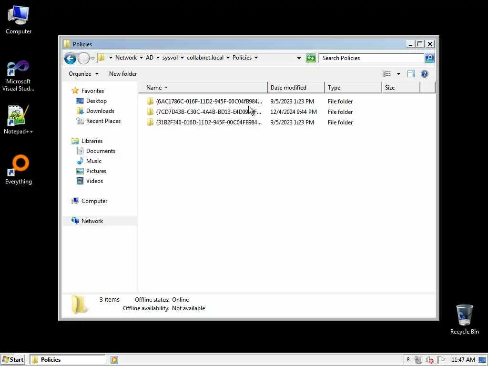Show hidden tray icons arrow
The image size is (488, 366).
408,359
